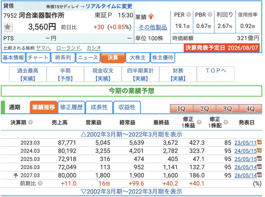Show 3Q quarterly results
265x197 pixels.
[x=227, y=109]
